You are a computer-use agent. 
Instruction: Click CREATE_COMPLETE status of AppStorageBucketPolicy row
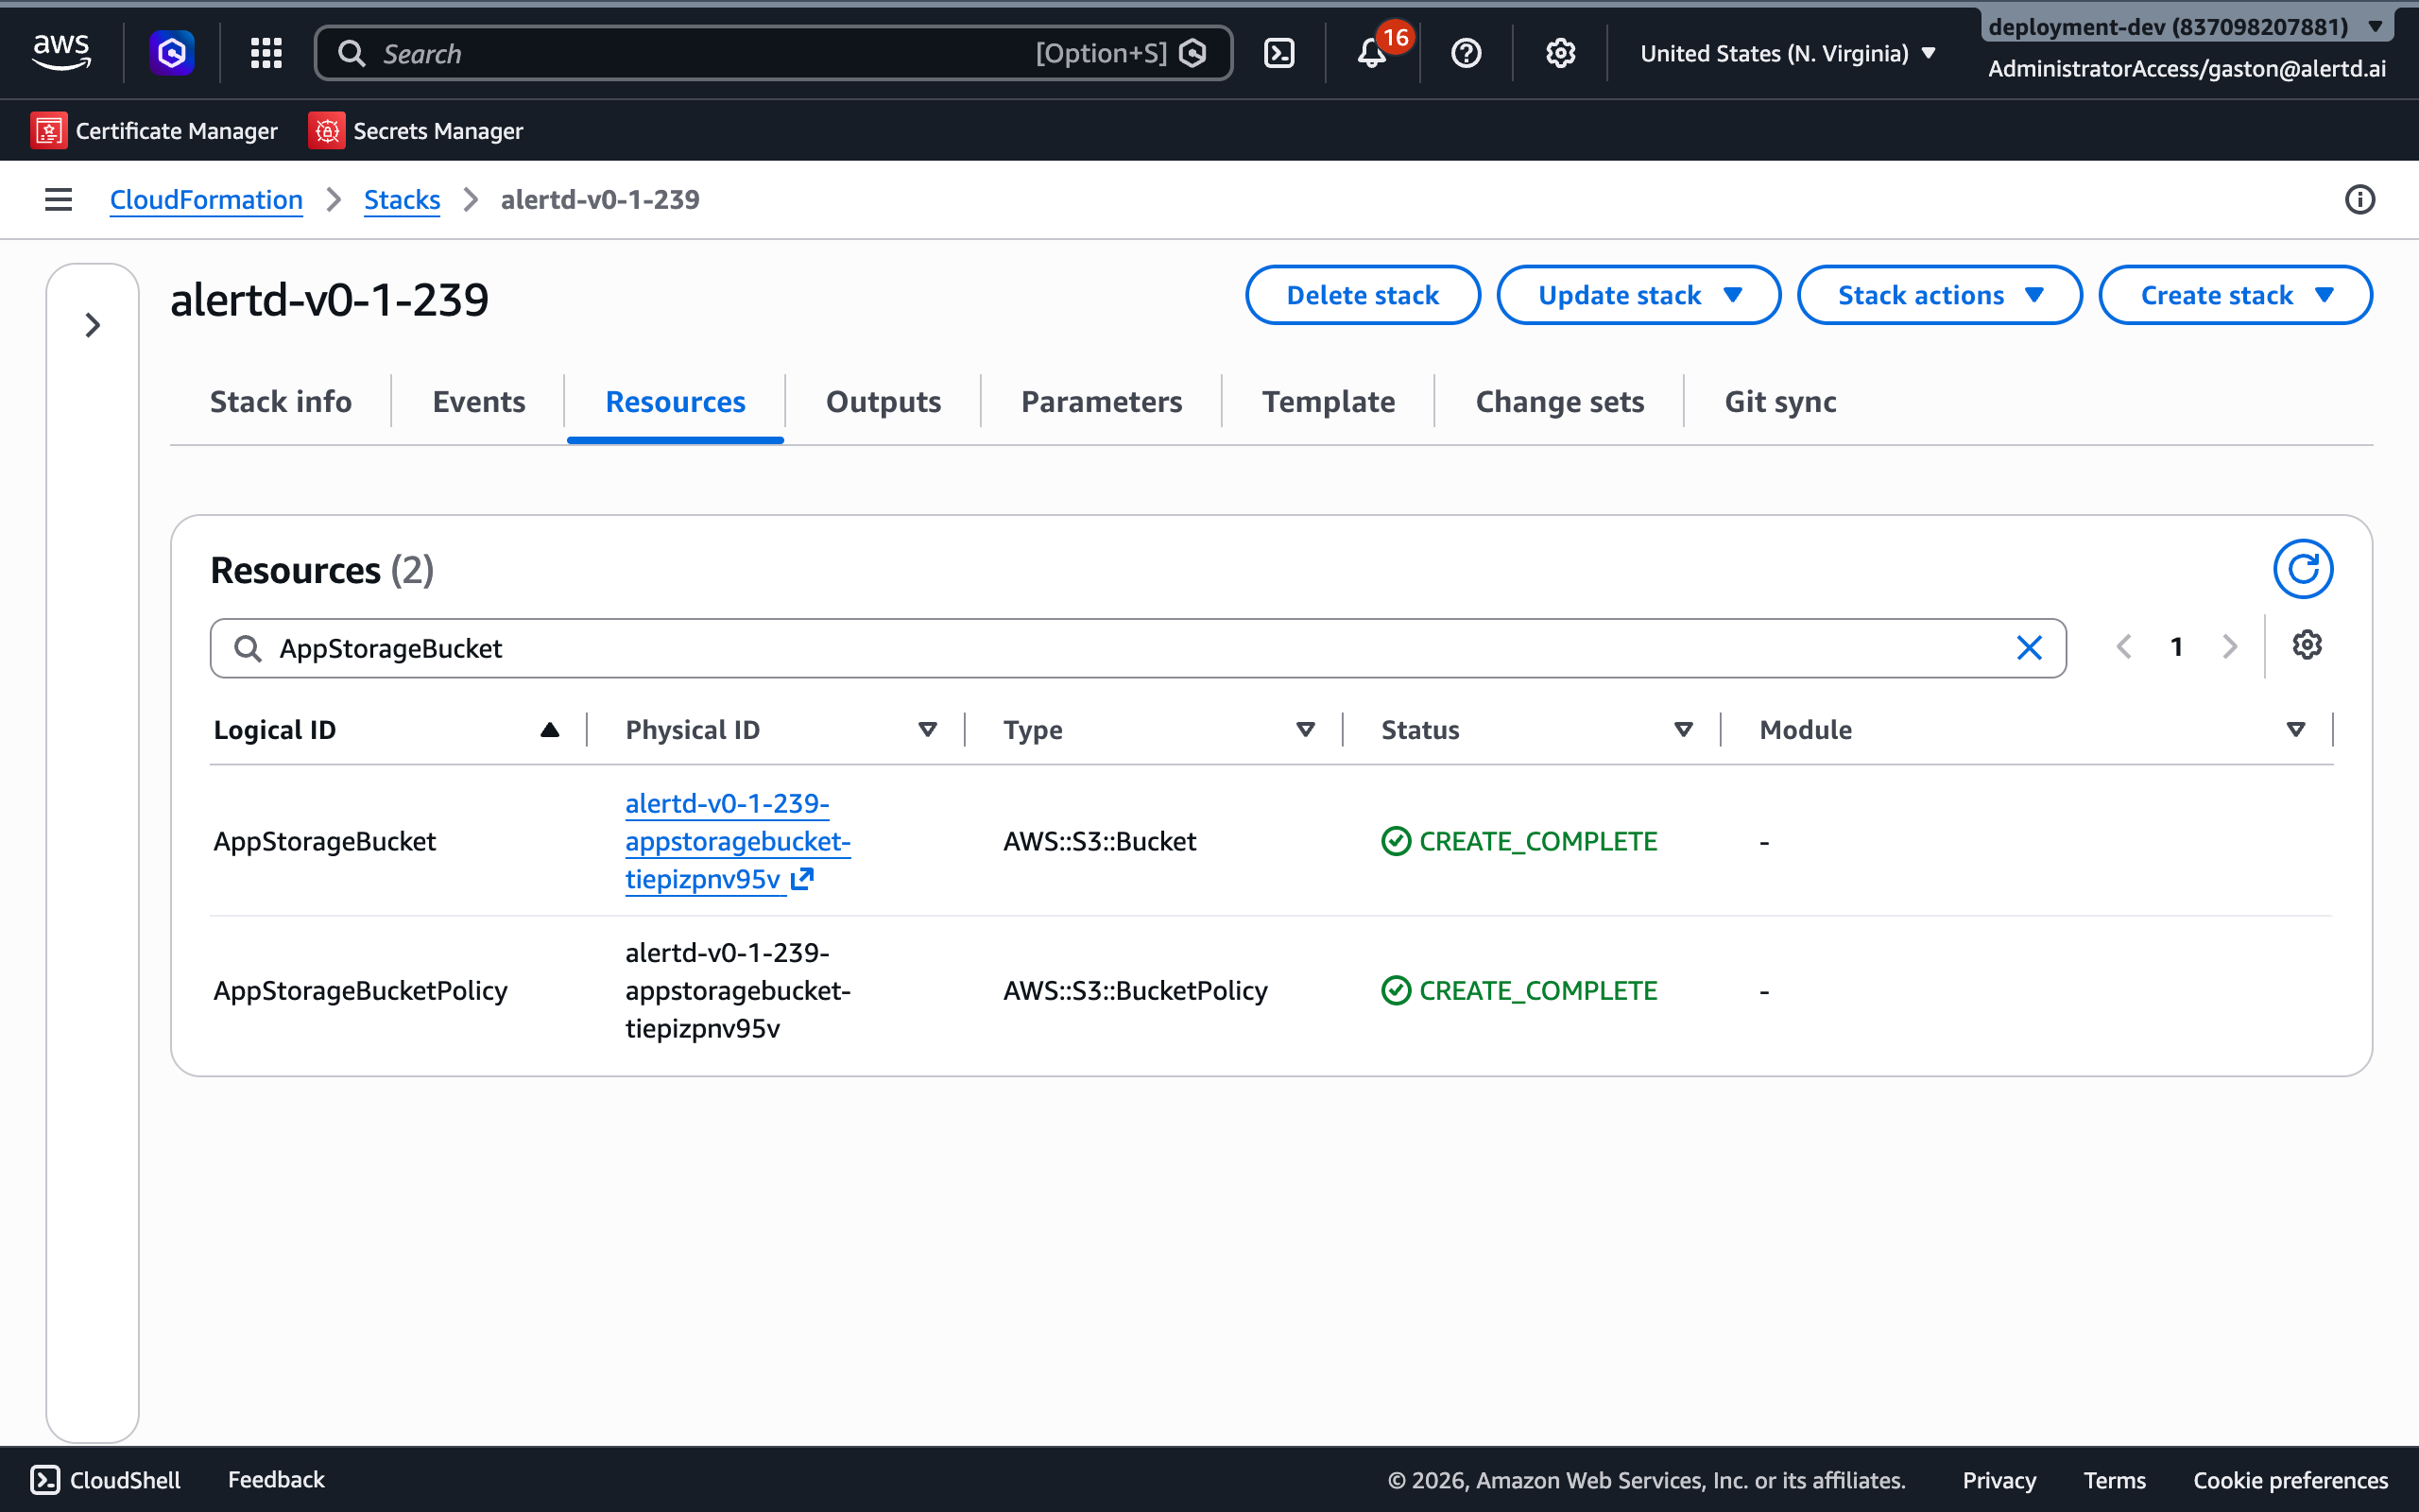1519,990
